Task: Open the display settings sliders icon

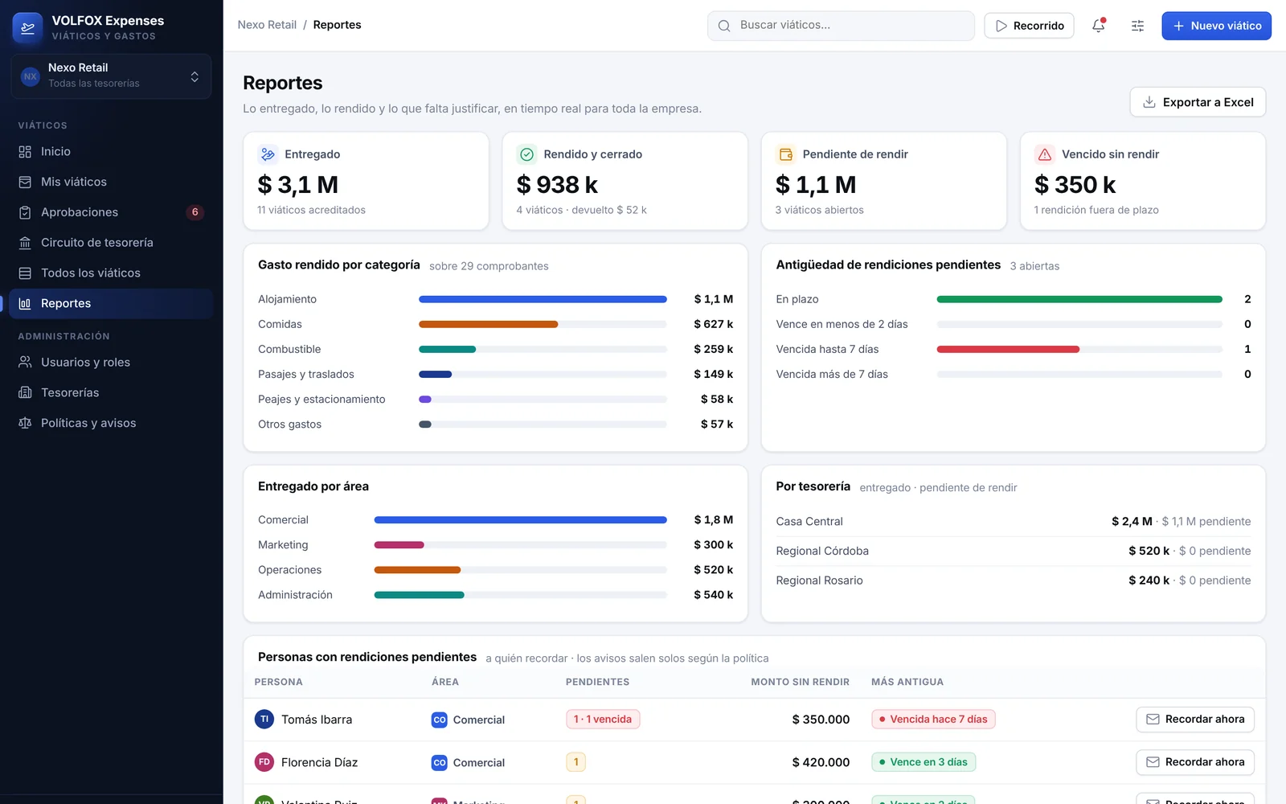Action: pos(1137,26)
